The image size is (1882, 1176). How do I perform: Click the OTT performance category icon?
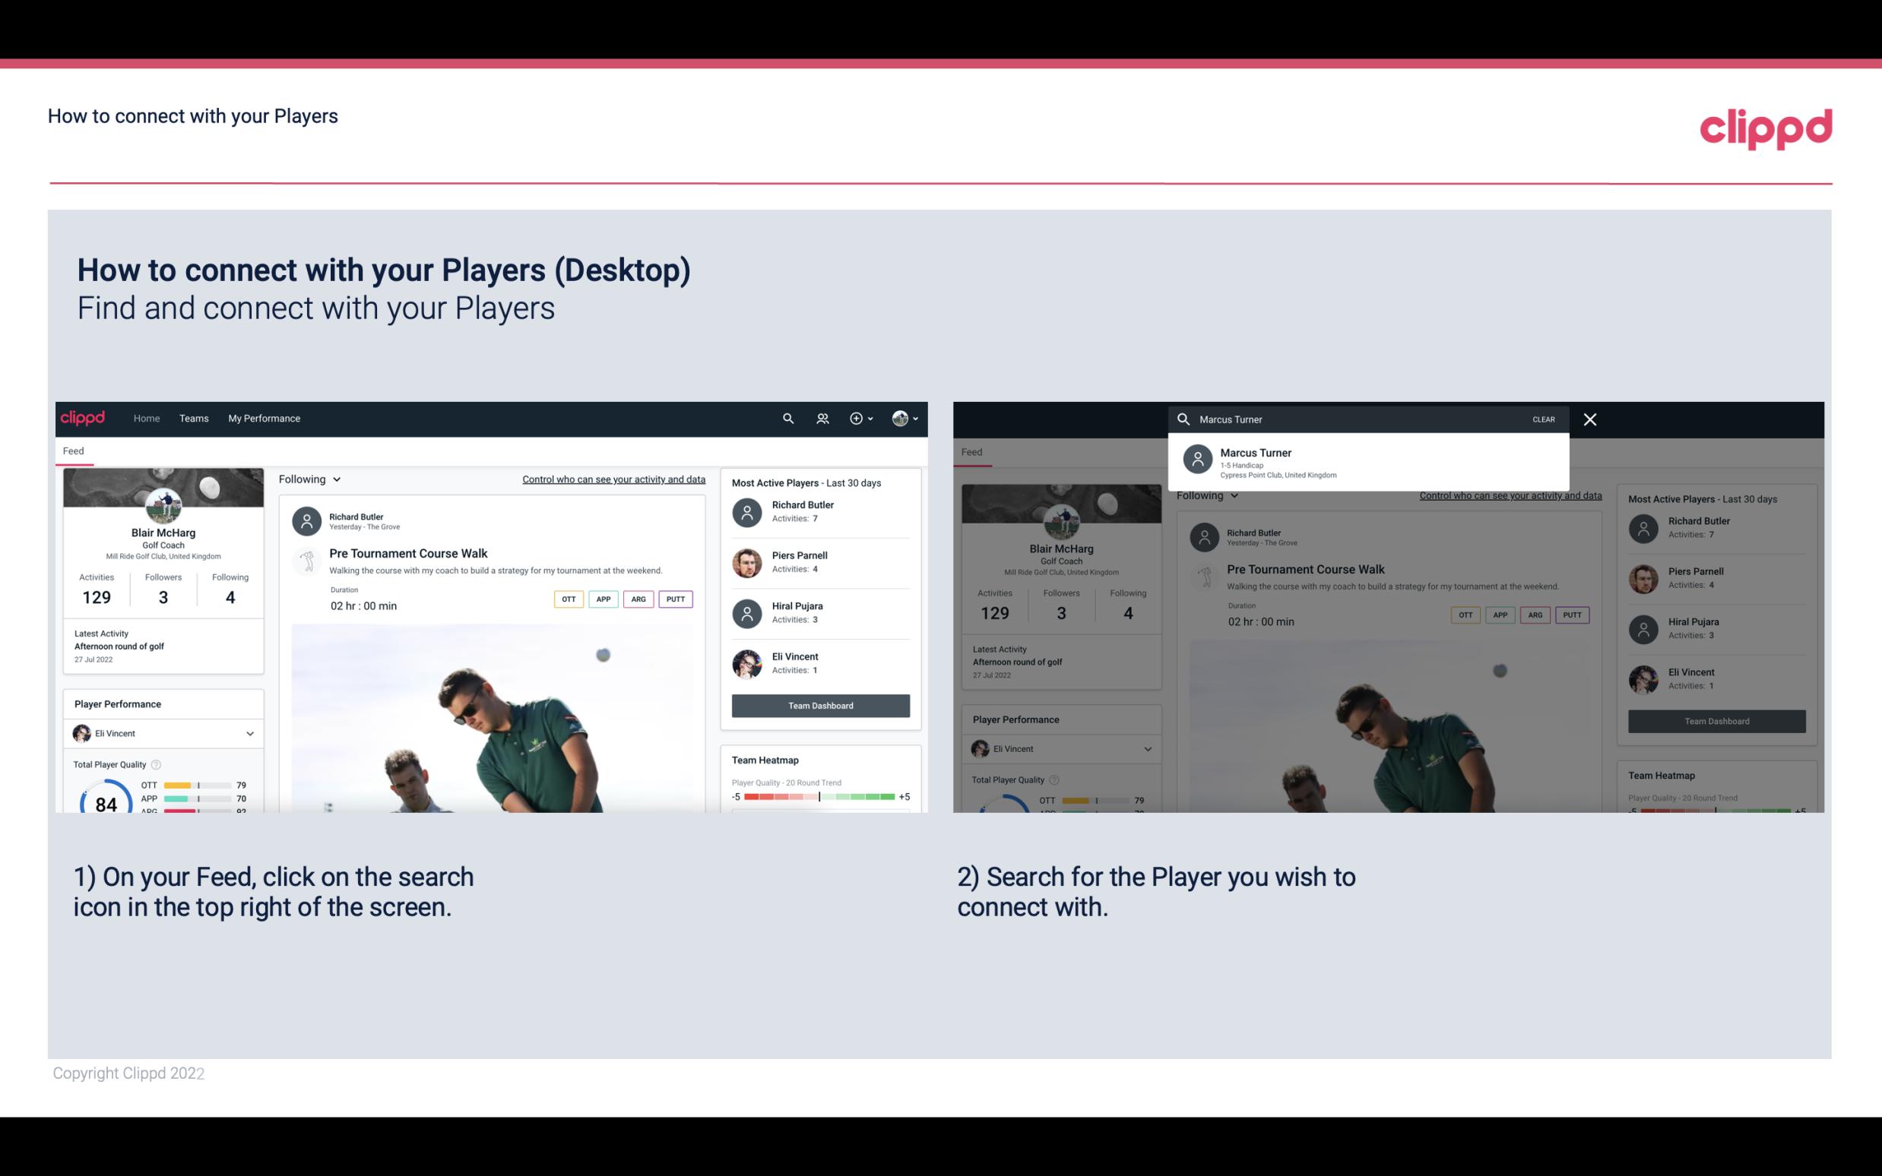pos(566,599)
